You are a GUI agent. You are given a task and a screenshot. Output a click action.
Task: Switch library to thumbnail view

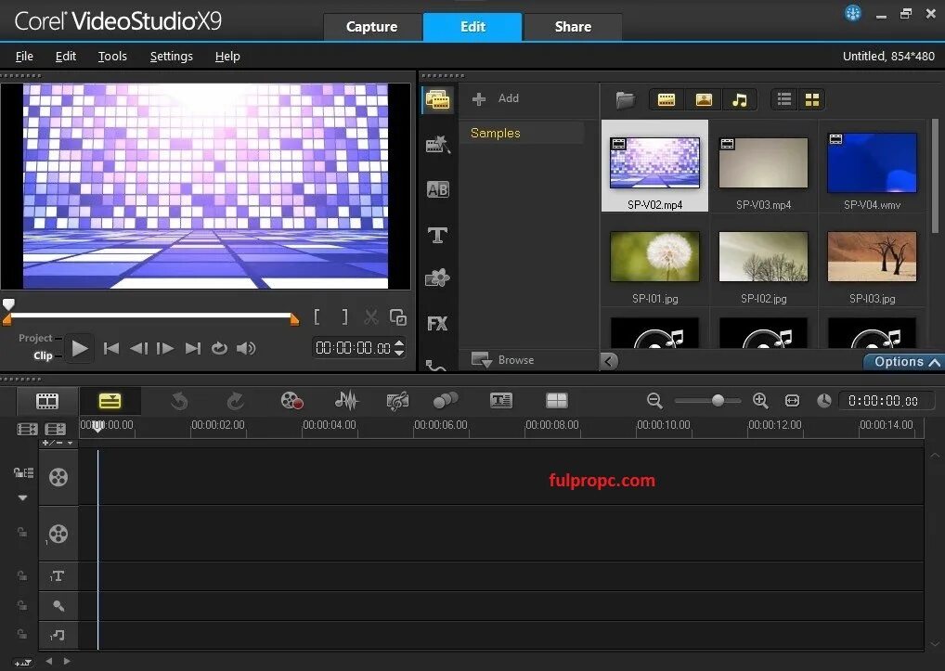(812, 100)
